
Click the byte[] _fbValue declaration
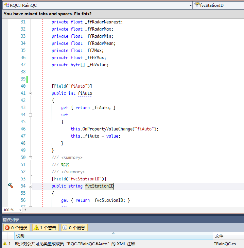80,65
